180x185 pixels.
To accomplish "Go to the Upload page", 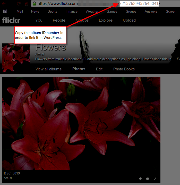I will point(129,20).
